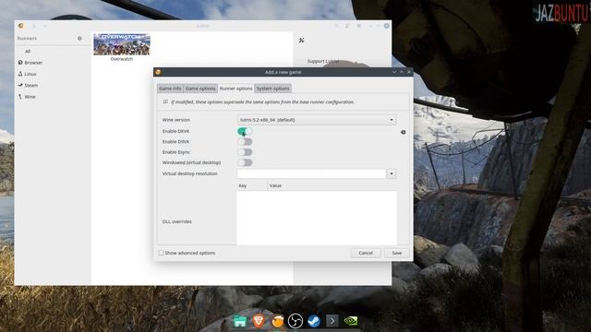Click the Lutris icon in dialog titlebar
The image size is (591, 332).
158,72
